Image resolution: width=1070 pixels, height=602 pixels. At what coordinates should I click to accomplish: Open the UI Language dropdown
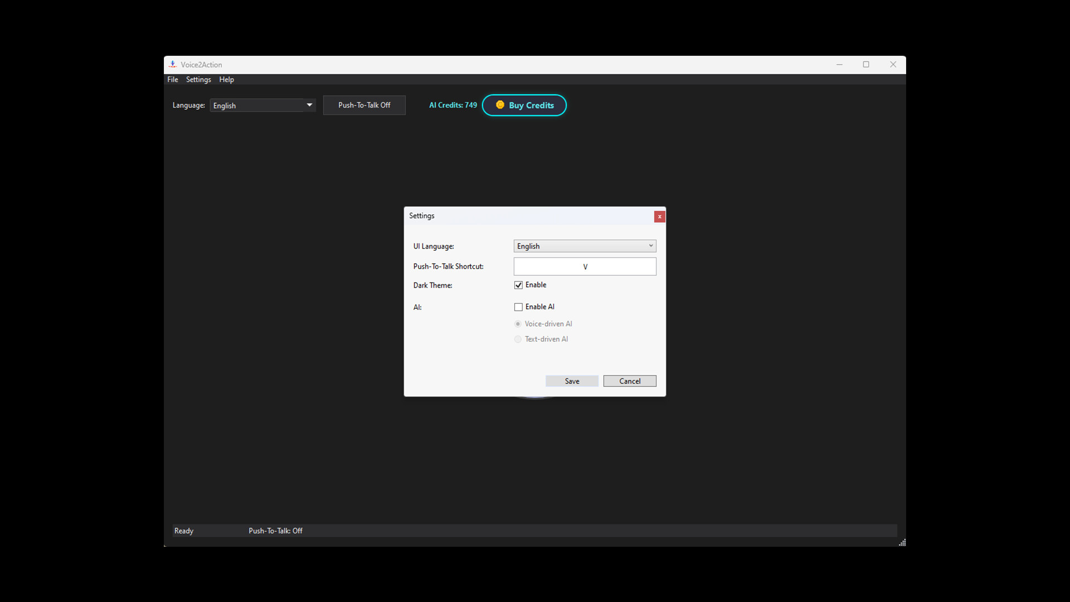pyautogui.click(x=650, y=246)
